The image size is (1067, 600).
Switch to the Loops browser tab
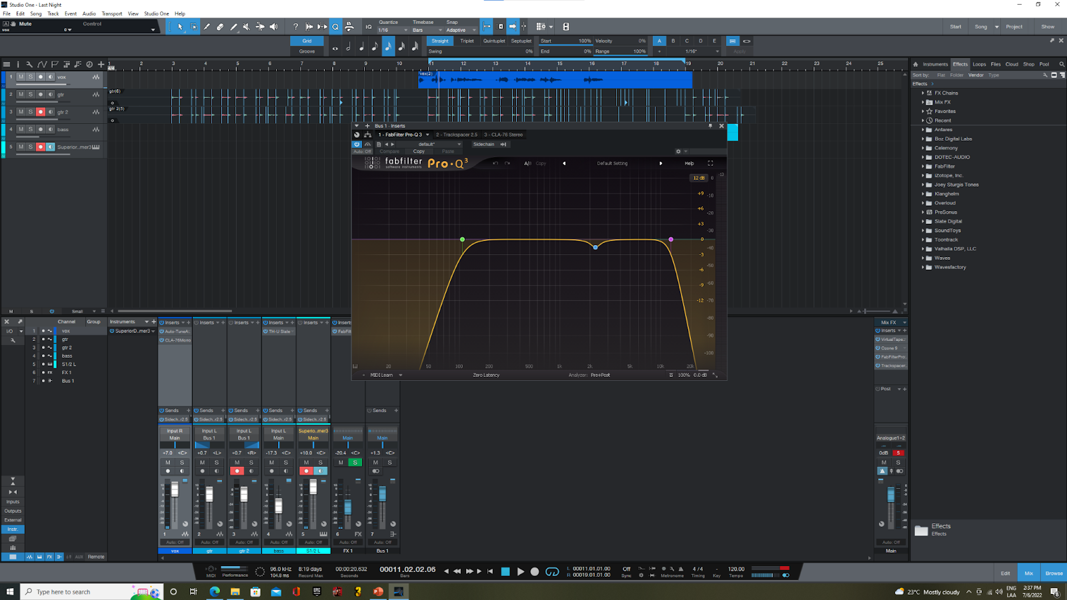tap(979, 64)
